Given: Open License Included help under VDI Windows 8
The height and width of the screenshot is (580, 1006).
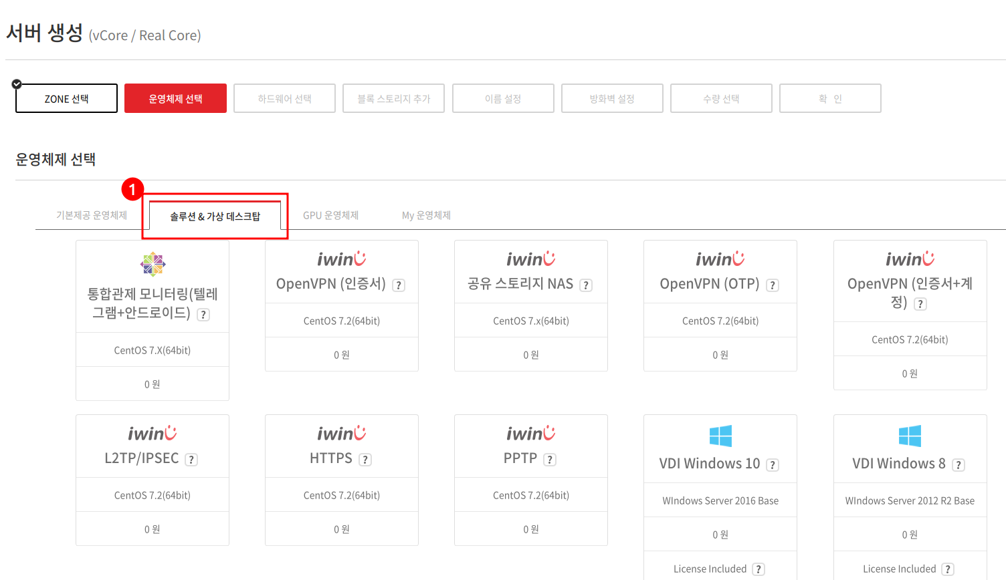Looking at the screenshot, I should click(x=948, y=569).
